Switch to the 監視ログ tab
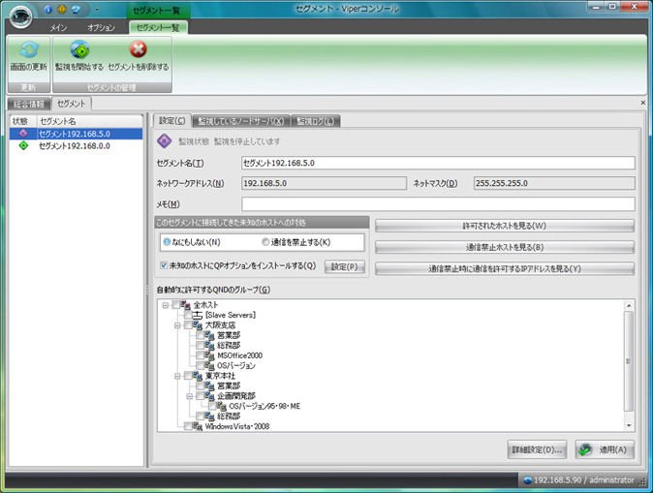 [315, 121]
